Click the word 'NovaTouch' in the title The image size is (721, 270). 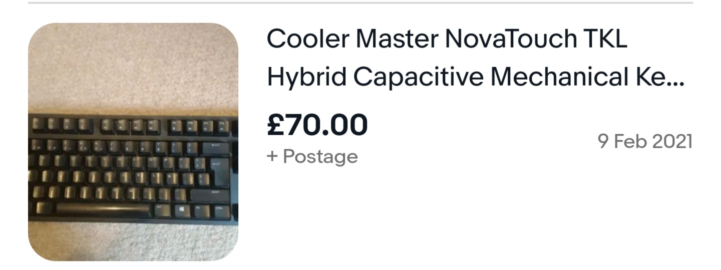pyautogui.click(x=518, y=40)
